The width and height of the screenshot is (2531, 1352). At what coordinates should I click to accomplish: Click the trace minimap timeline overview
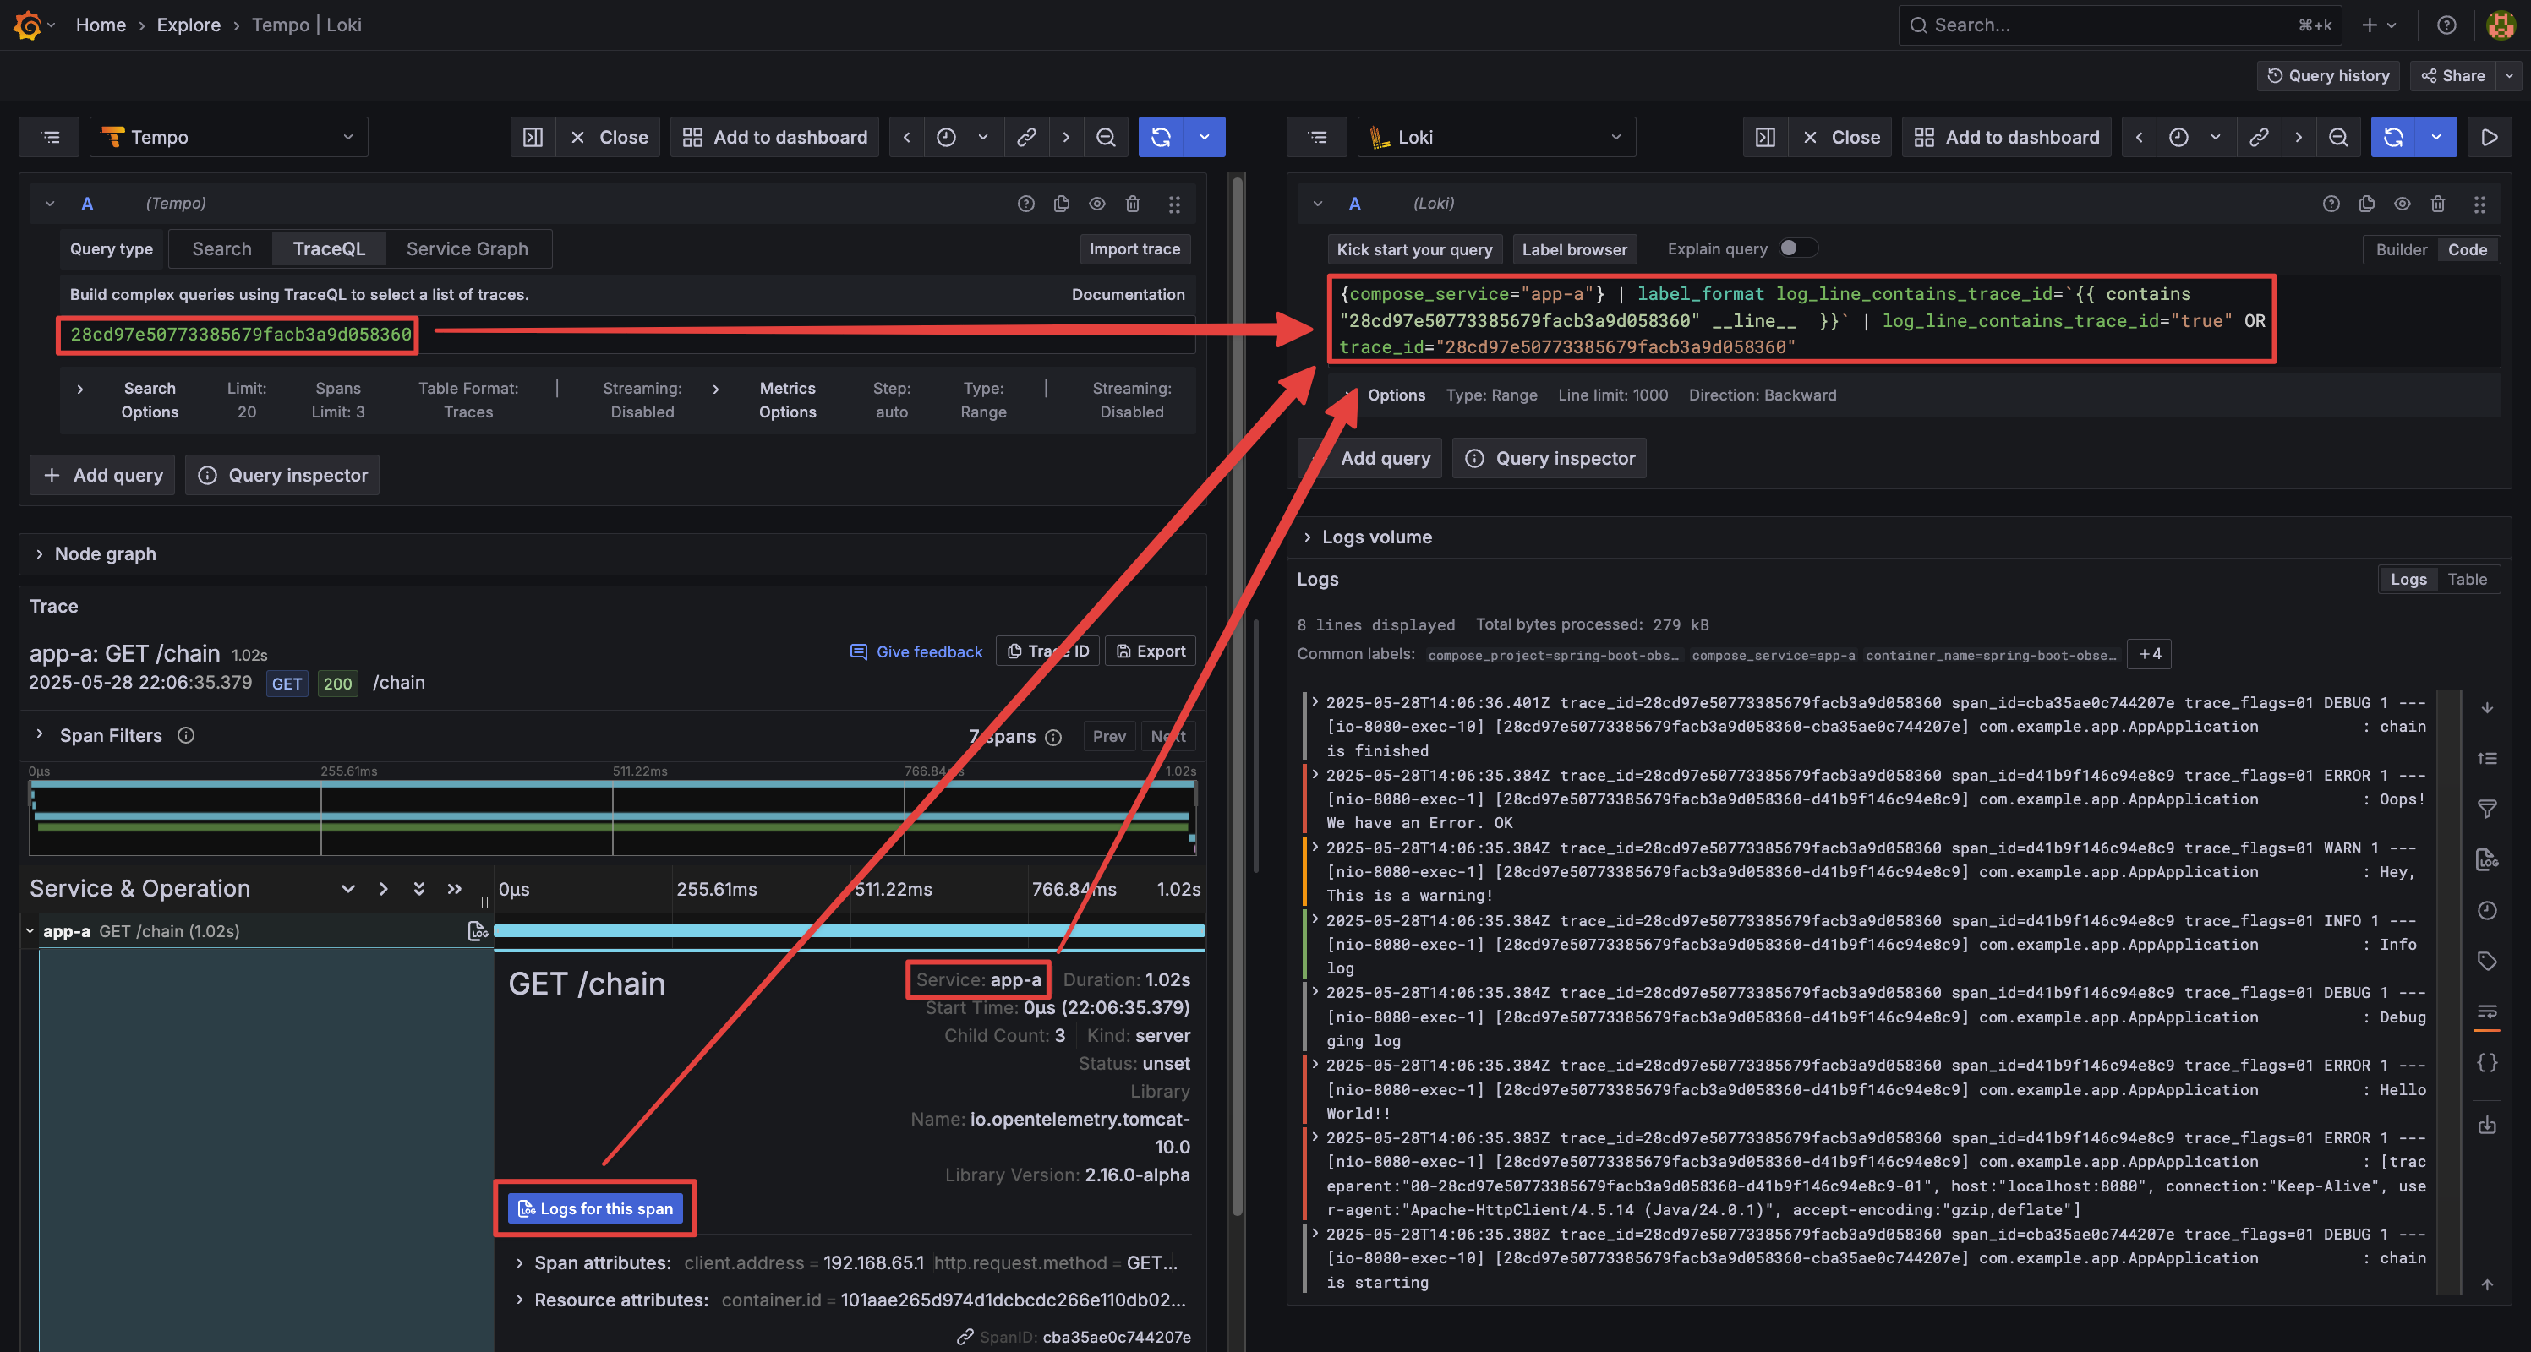[x=611, y=818]
